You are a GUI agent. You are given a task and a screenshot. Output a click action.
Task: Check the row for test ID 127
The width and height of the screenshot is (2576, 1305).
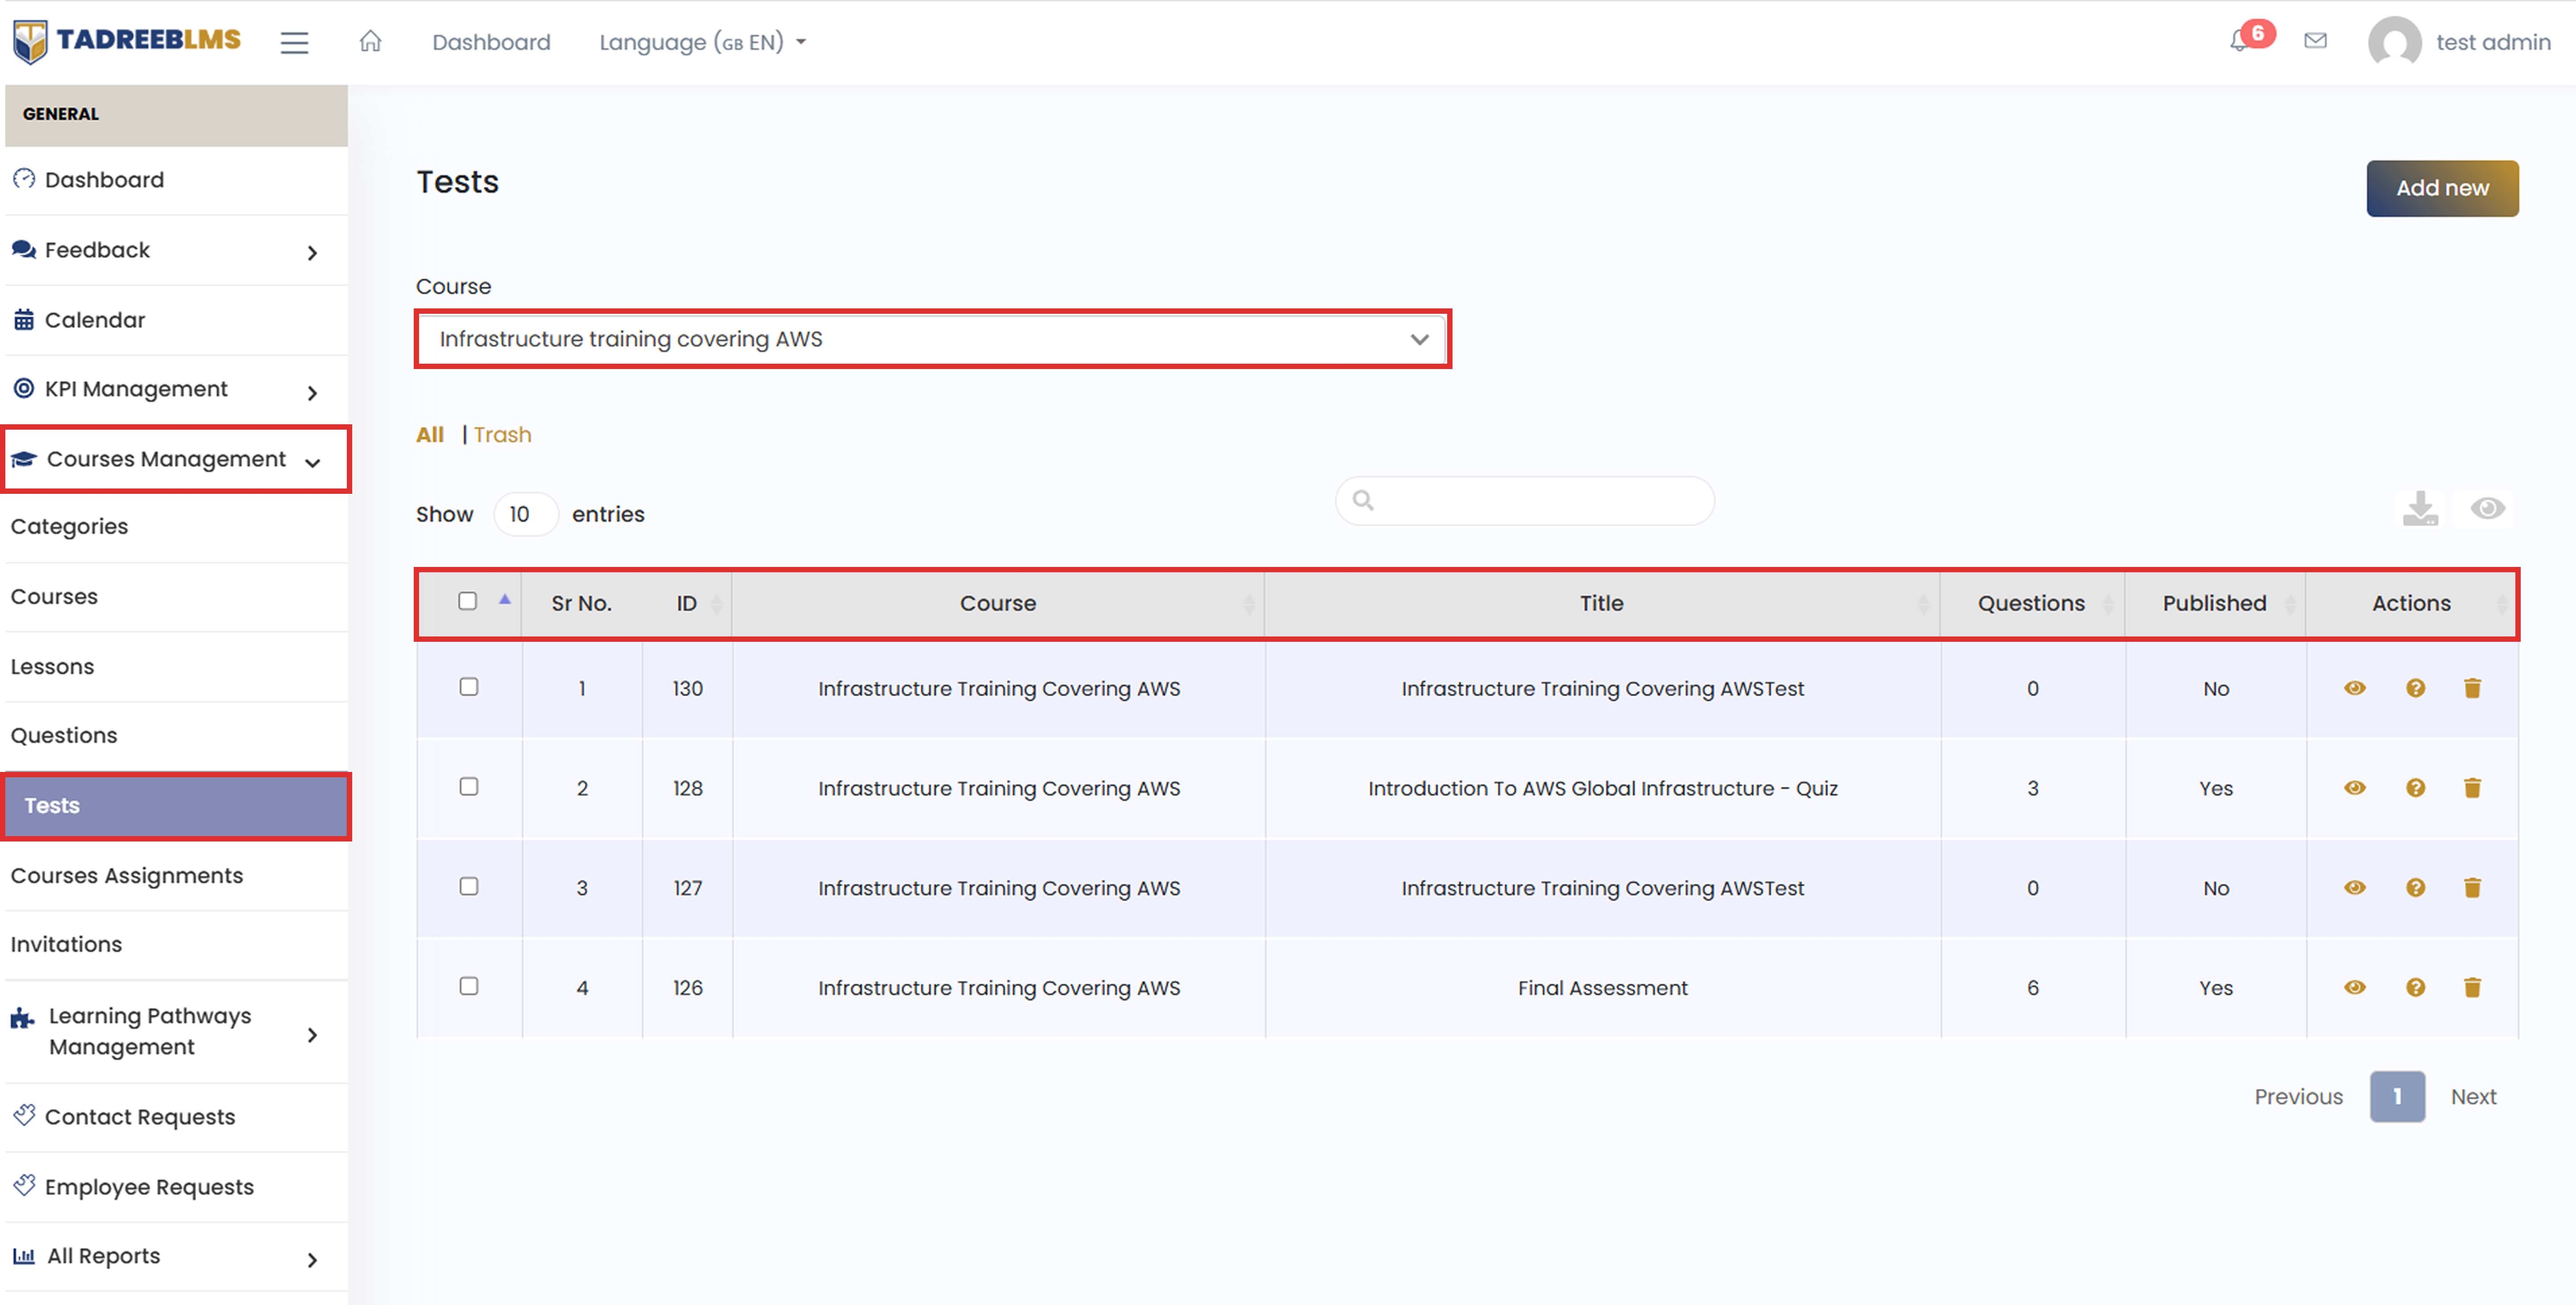coord(468,887)
